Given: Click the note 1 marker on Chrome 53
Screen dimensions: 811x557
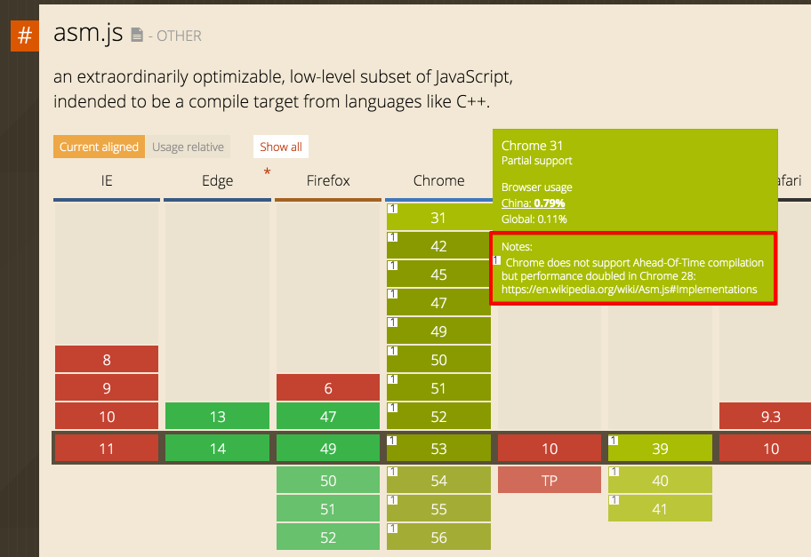Looking at the screenshot, I should tap(392, 441).
